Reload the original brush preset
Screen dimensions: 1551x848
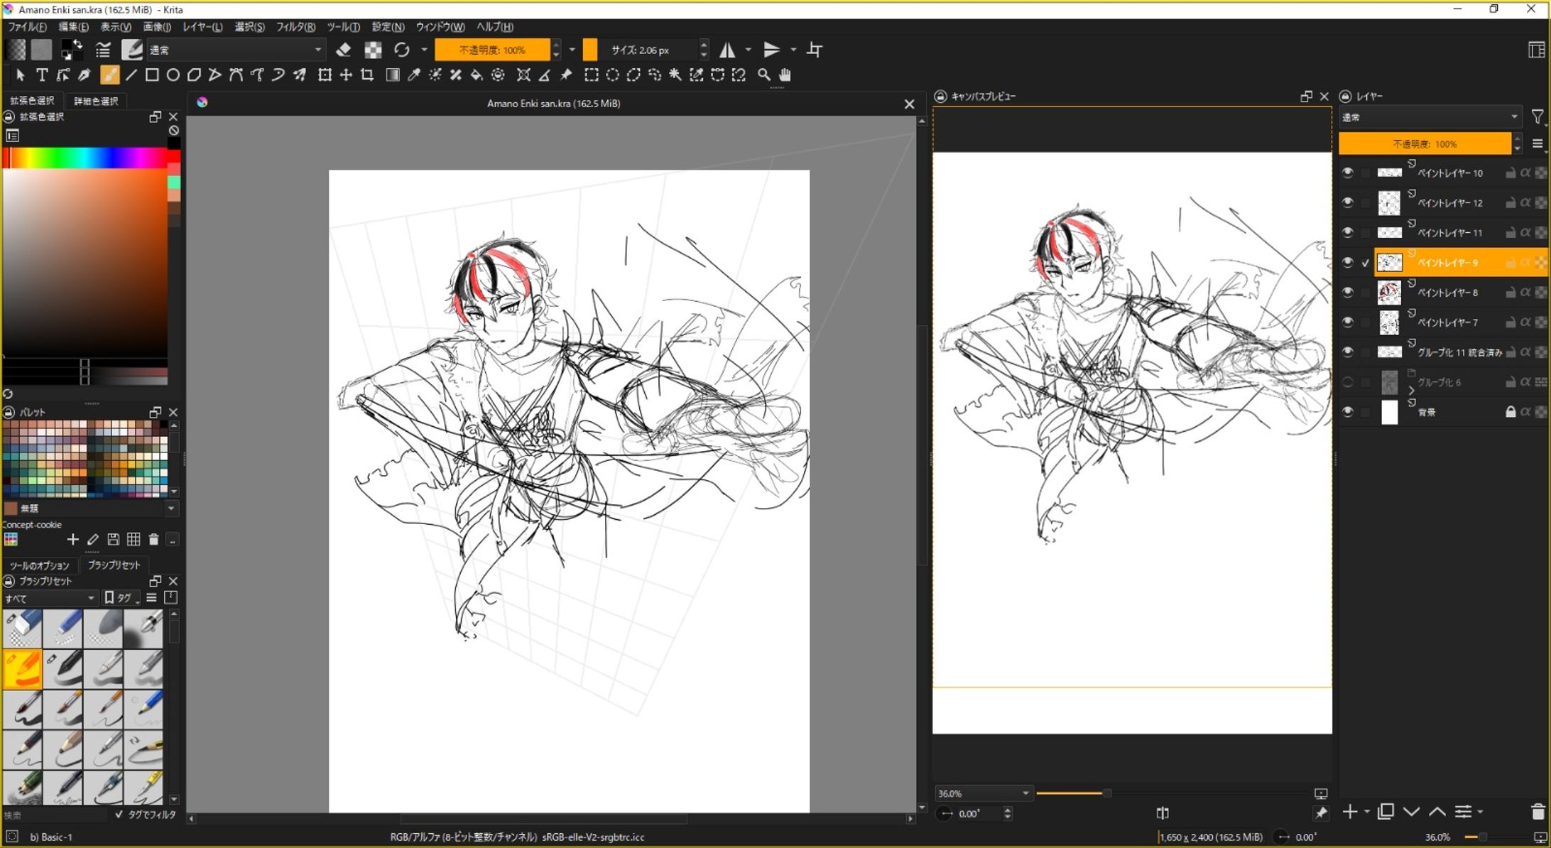click(402, 50)
